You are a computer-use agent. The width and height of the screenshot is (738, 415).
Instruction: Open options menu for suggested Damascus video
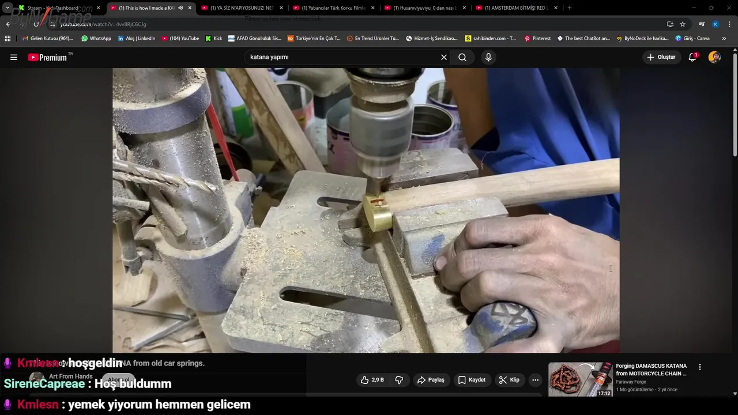tap(700, 367)
